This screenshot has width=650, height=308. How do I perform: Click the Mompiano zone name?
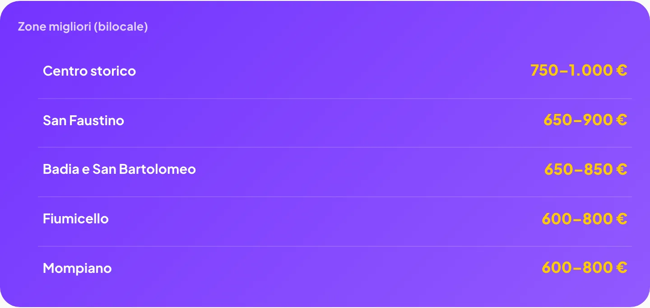(77, 268)
